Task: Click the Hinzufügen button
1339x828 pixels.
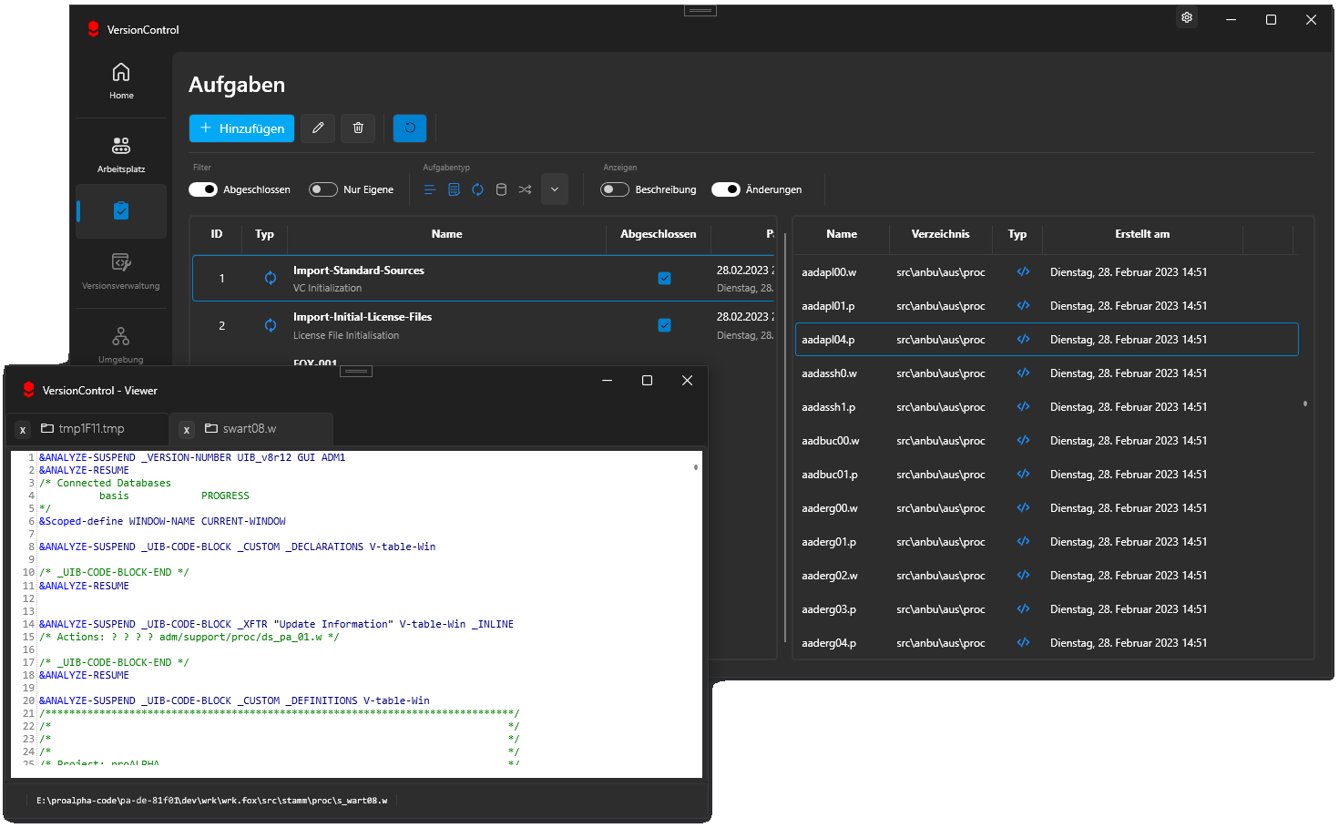Action: [241, 128]
